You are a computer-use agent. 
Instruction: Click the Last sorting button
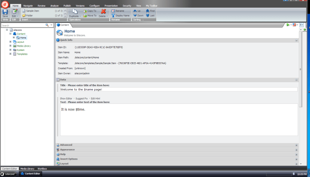tap(148, 15)
